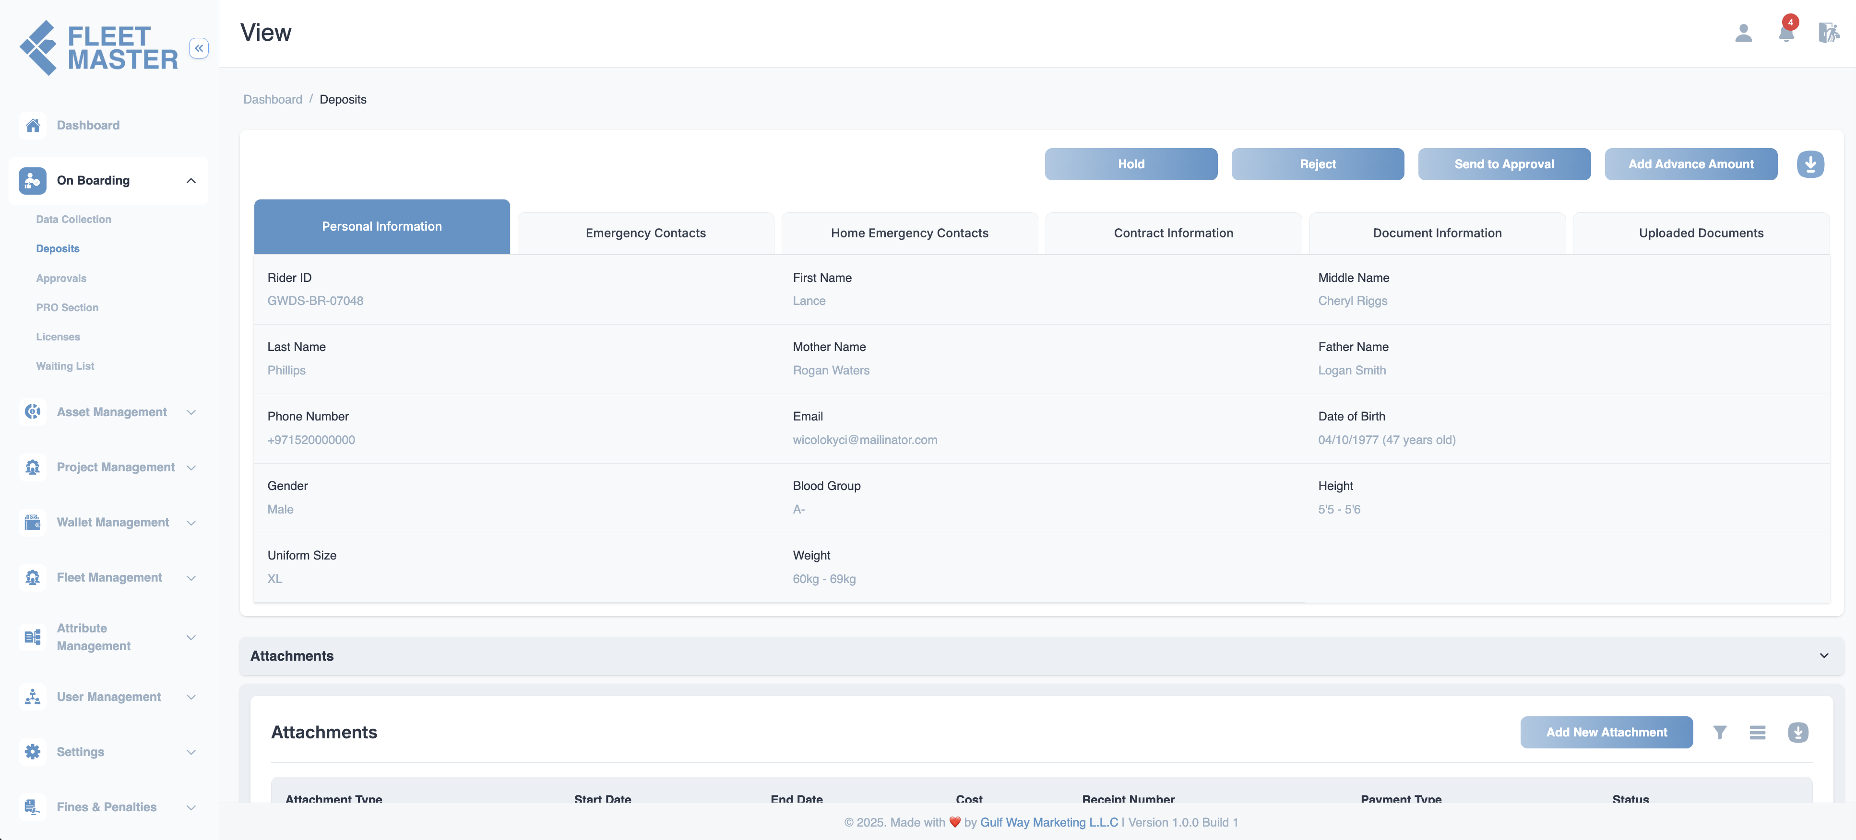1856x840 pixels.
Task: Expand User Management submenu
Action: [x=191, y=697]
